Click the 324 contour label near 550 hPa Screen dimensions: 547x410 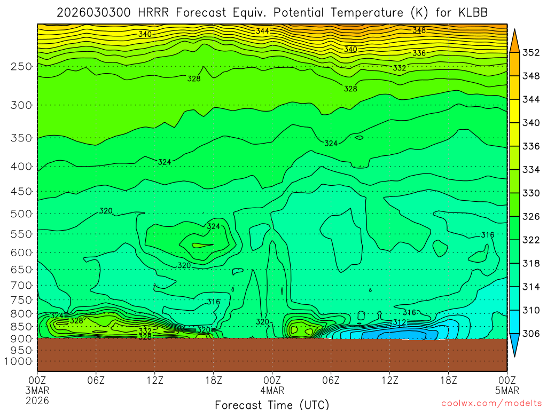click(214, 226)
